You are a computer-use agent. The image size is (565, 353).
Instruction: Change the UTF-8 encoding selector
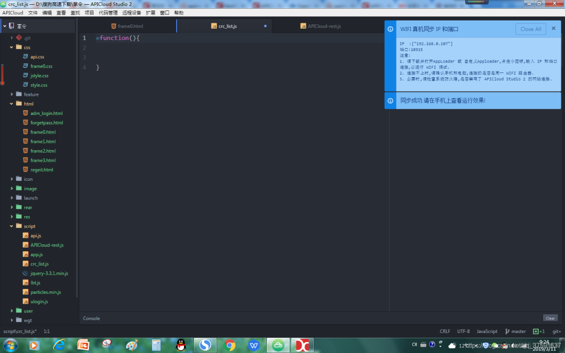click(x=463, y=332)
